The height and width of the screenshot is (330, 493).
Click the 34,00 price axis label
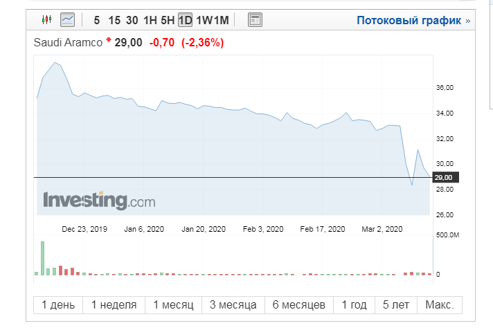445,113
